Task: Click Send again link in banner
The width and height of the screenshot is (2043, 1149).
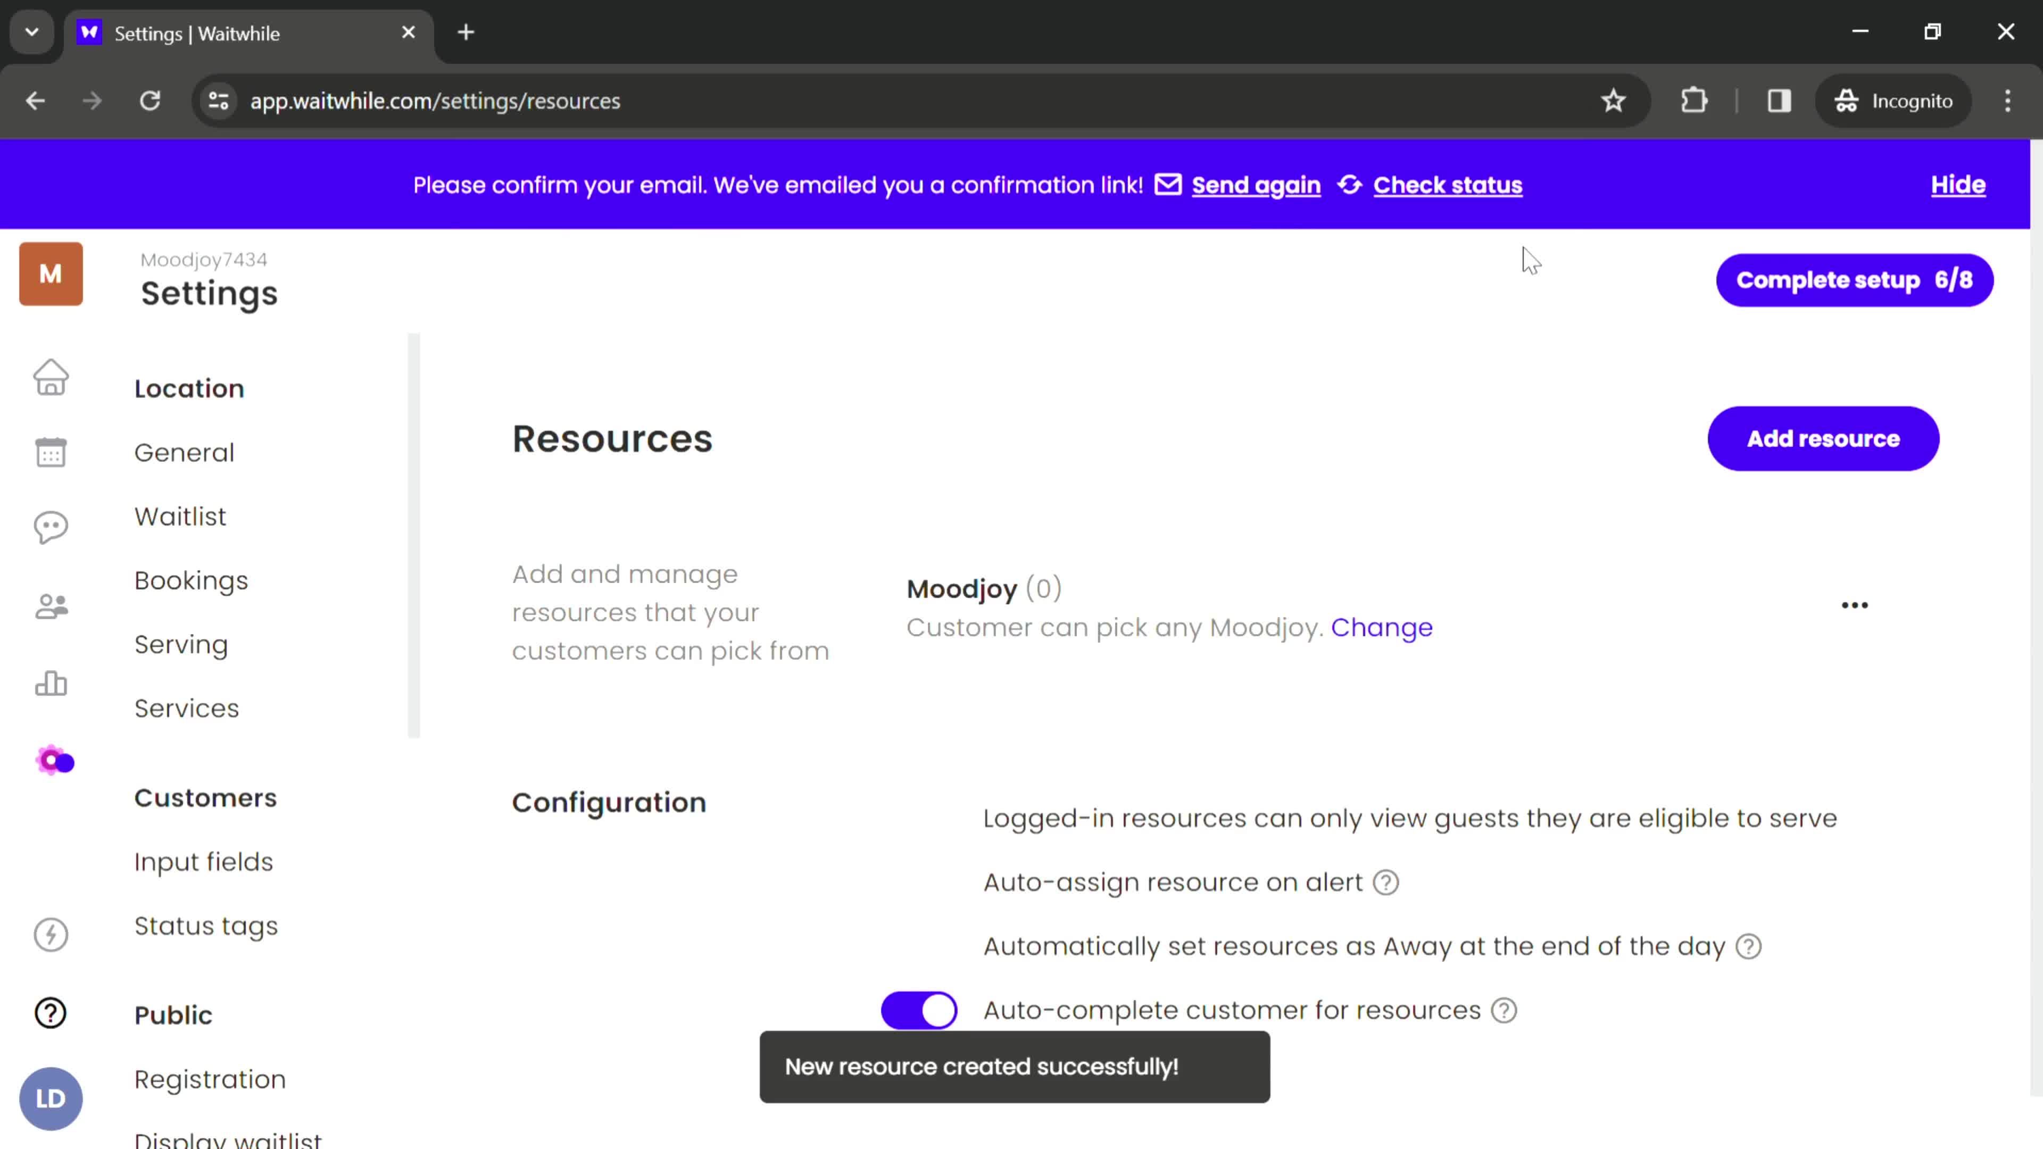Action: point(1256,186)
